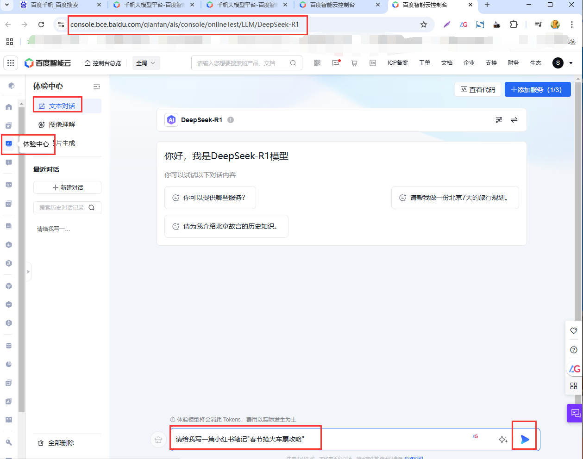Open the QR code icon in header
The width and height of the screenshot is (583, 459).
point(317,63)
